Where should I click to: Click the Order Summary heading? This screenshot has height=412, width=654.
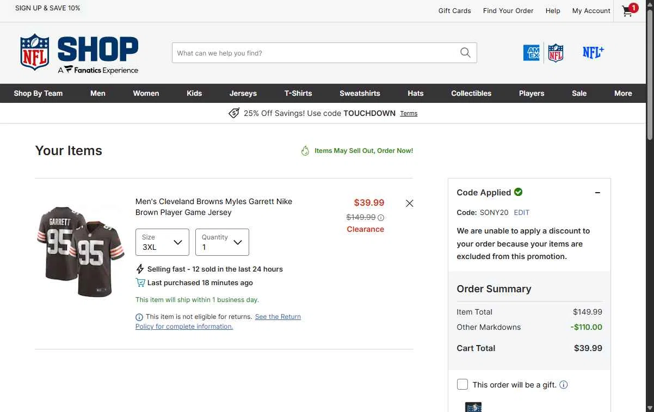(494, 289)
